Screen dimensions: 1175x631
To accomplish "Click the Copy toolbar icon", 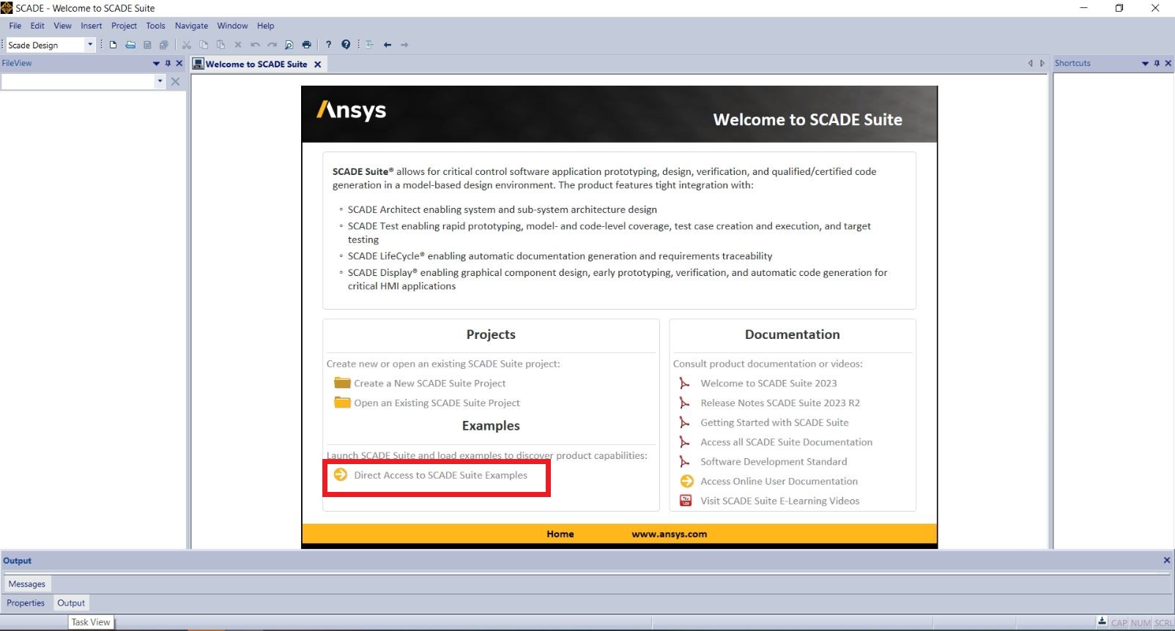I will (x=204, y=45).
